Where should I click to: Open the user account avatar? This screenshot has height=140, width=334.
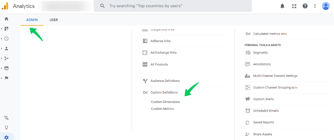[326, 6]
